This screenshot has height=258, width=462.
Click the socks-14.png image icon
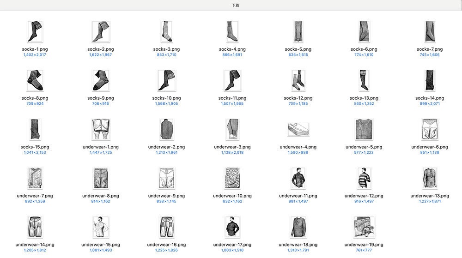coord(430,80)
